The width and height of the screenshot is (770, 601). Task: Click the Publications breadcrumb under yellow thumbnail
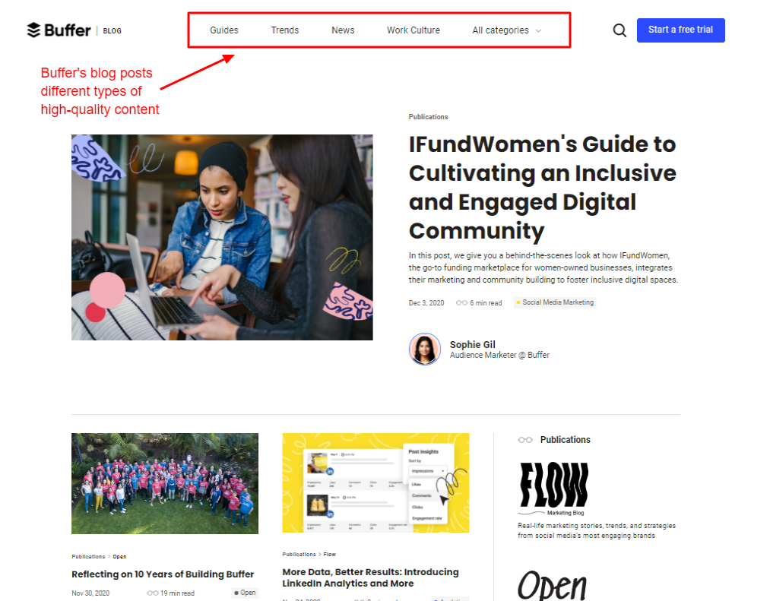click(299, 555)
